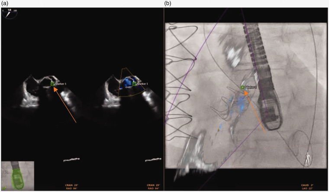Select the green Marker 1 icon in left echo view

52,84
